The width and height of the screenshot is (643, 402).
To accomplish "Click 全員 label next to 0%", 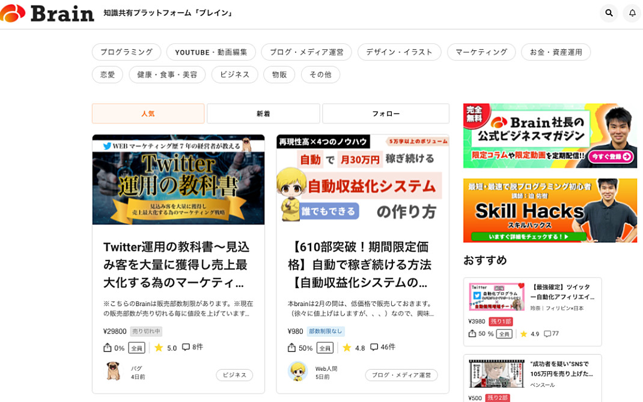I will click(137, 348).
